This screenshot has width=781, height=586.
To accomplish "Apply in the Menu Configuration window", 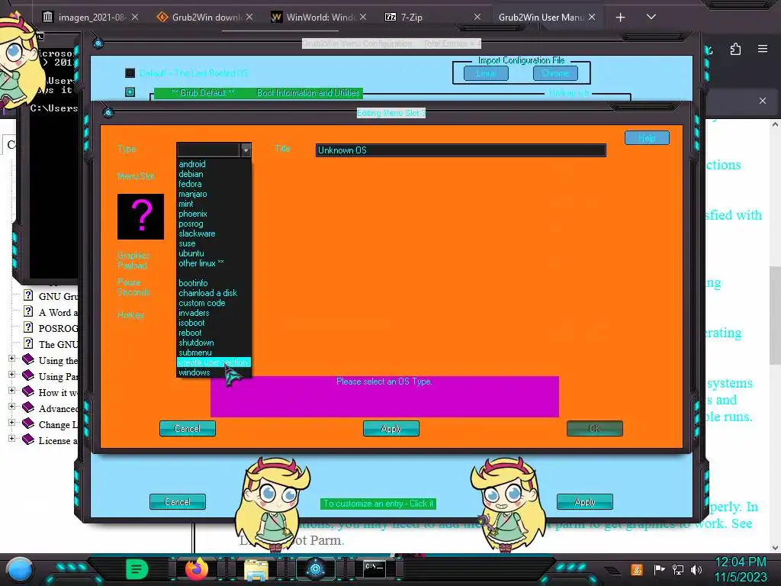I will [x=585, y=502].
